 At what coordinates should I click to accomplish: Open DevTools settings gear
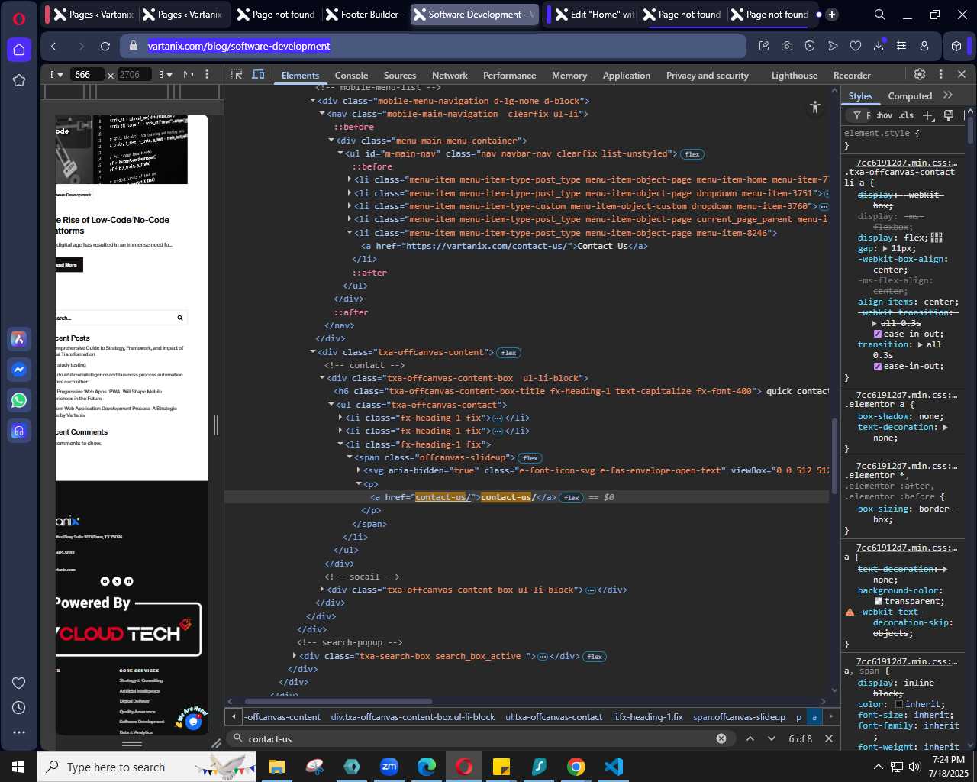(920, 75)
